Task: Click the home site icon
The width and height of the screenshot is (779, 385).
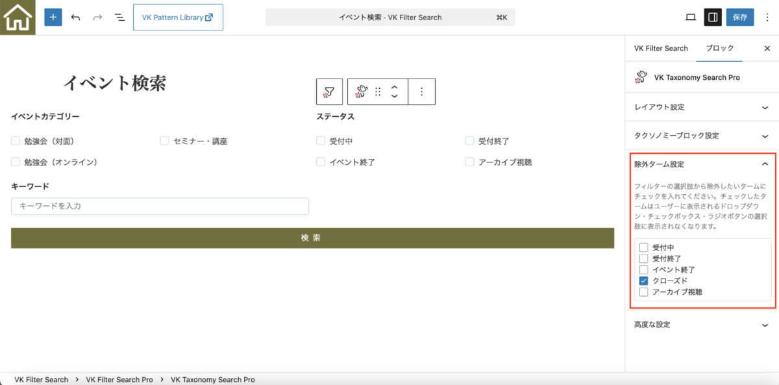Action: [x=18, y=18]
